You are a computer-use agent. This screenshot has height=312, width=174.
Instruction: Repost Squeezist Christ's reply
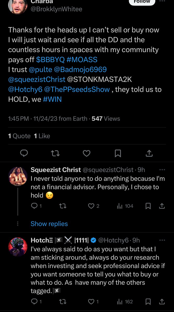click(63, 206)
